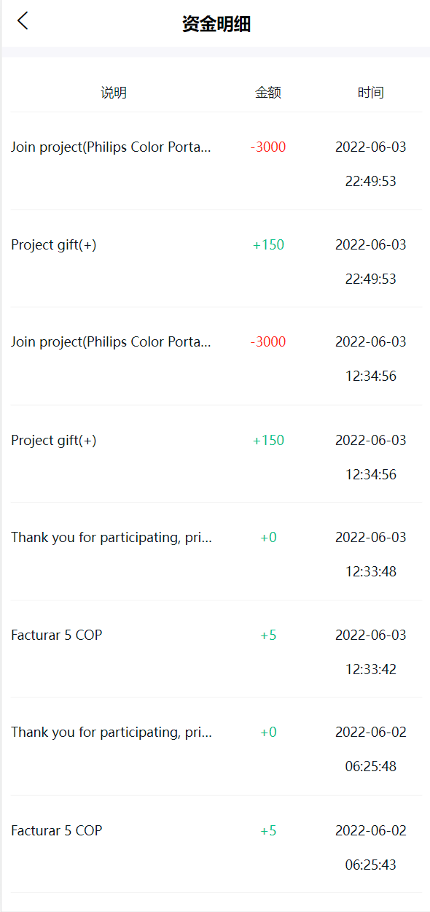Screen dimensions: 430x912
Task: Click the 金额 column header
Action: pos(268,93)
